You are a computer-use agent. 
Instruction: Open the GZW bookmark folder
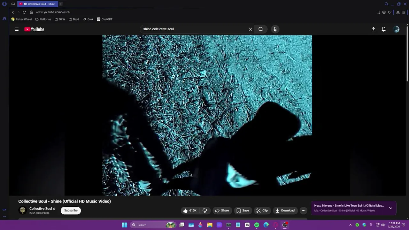click(60, 19)
